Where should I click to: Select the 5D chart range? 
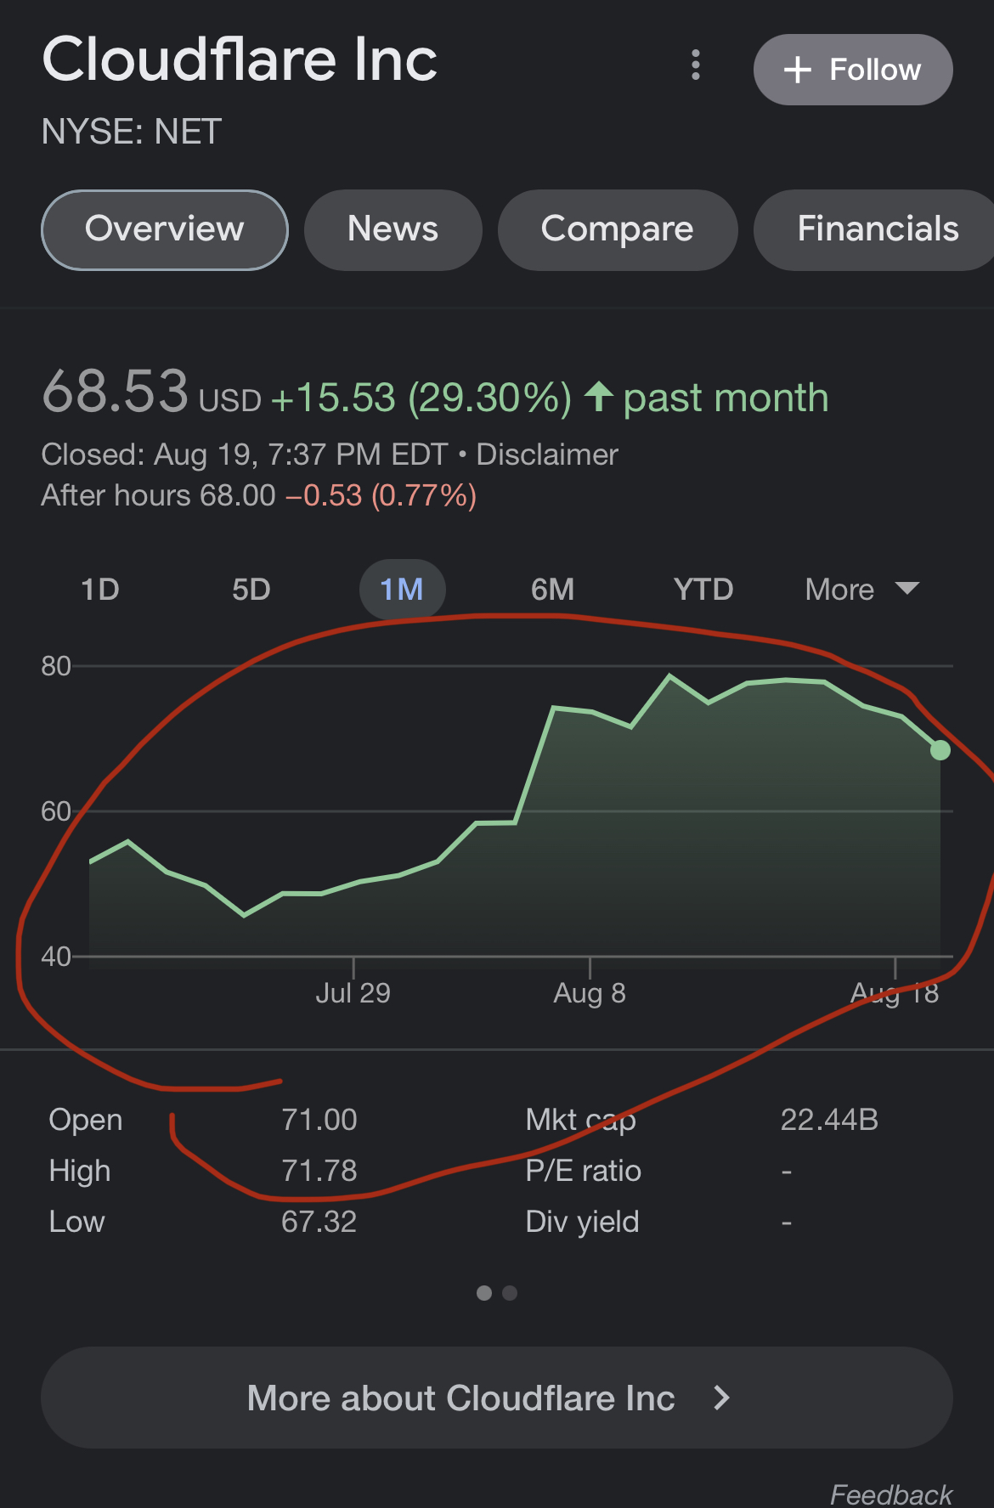251,589
